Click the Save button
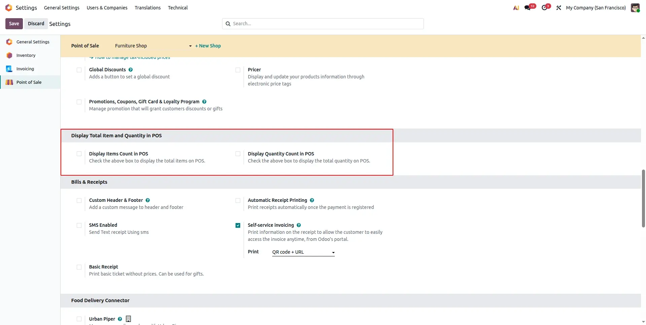646x325 pixels. [x=14, y=24]
